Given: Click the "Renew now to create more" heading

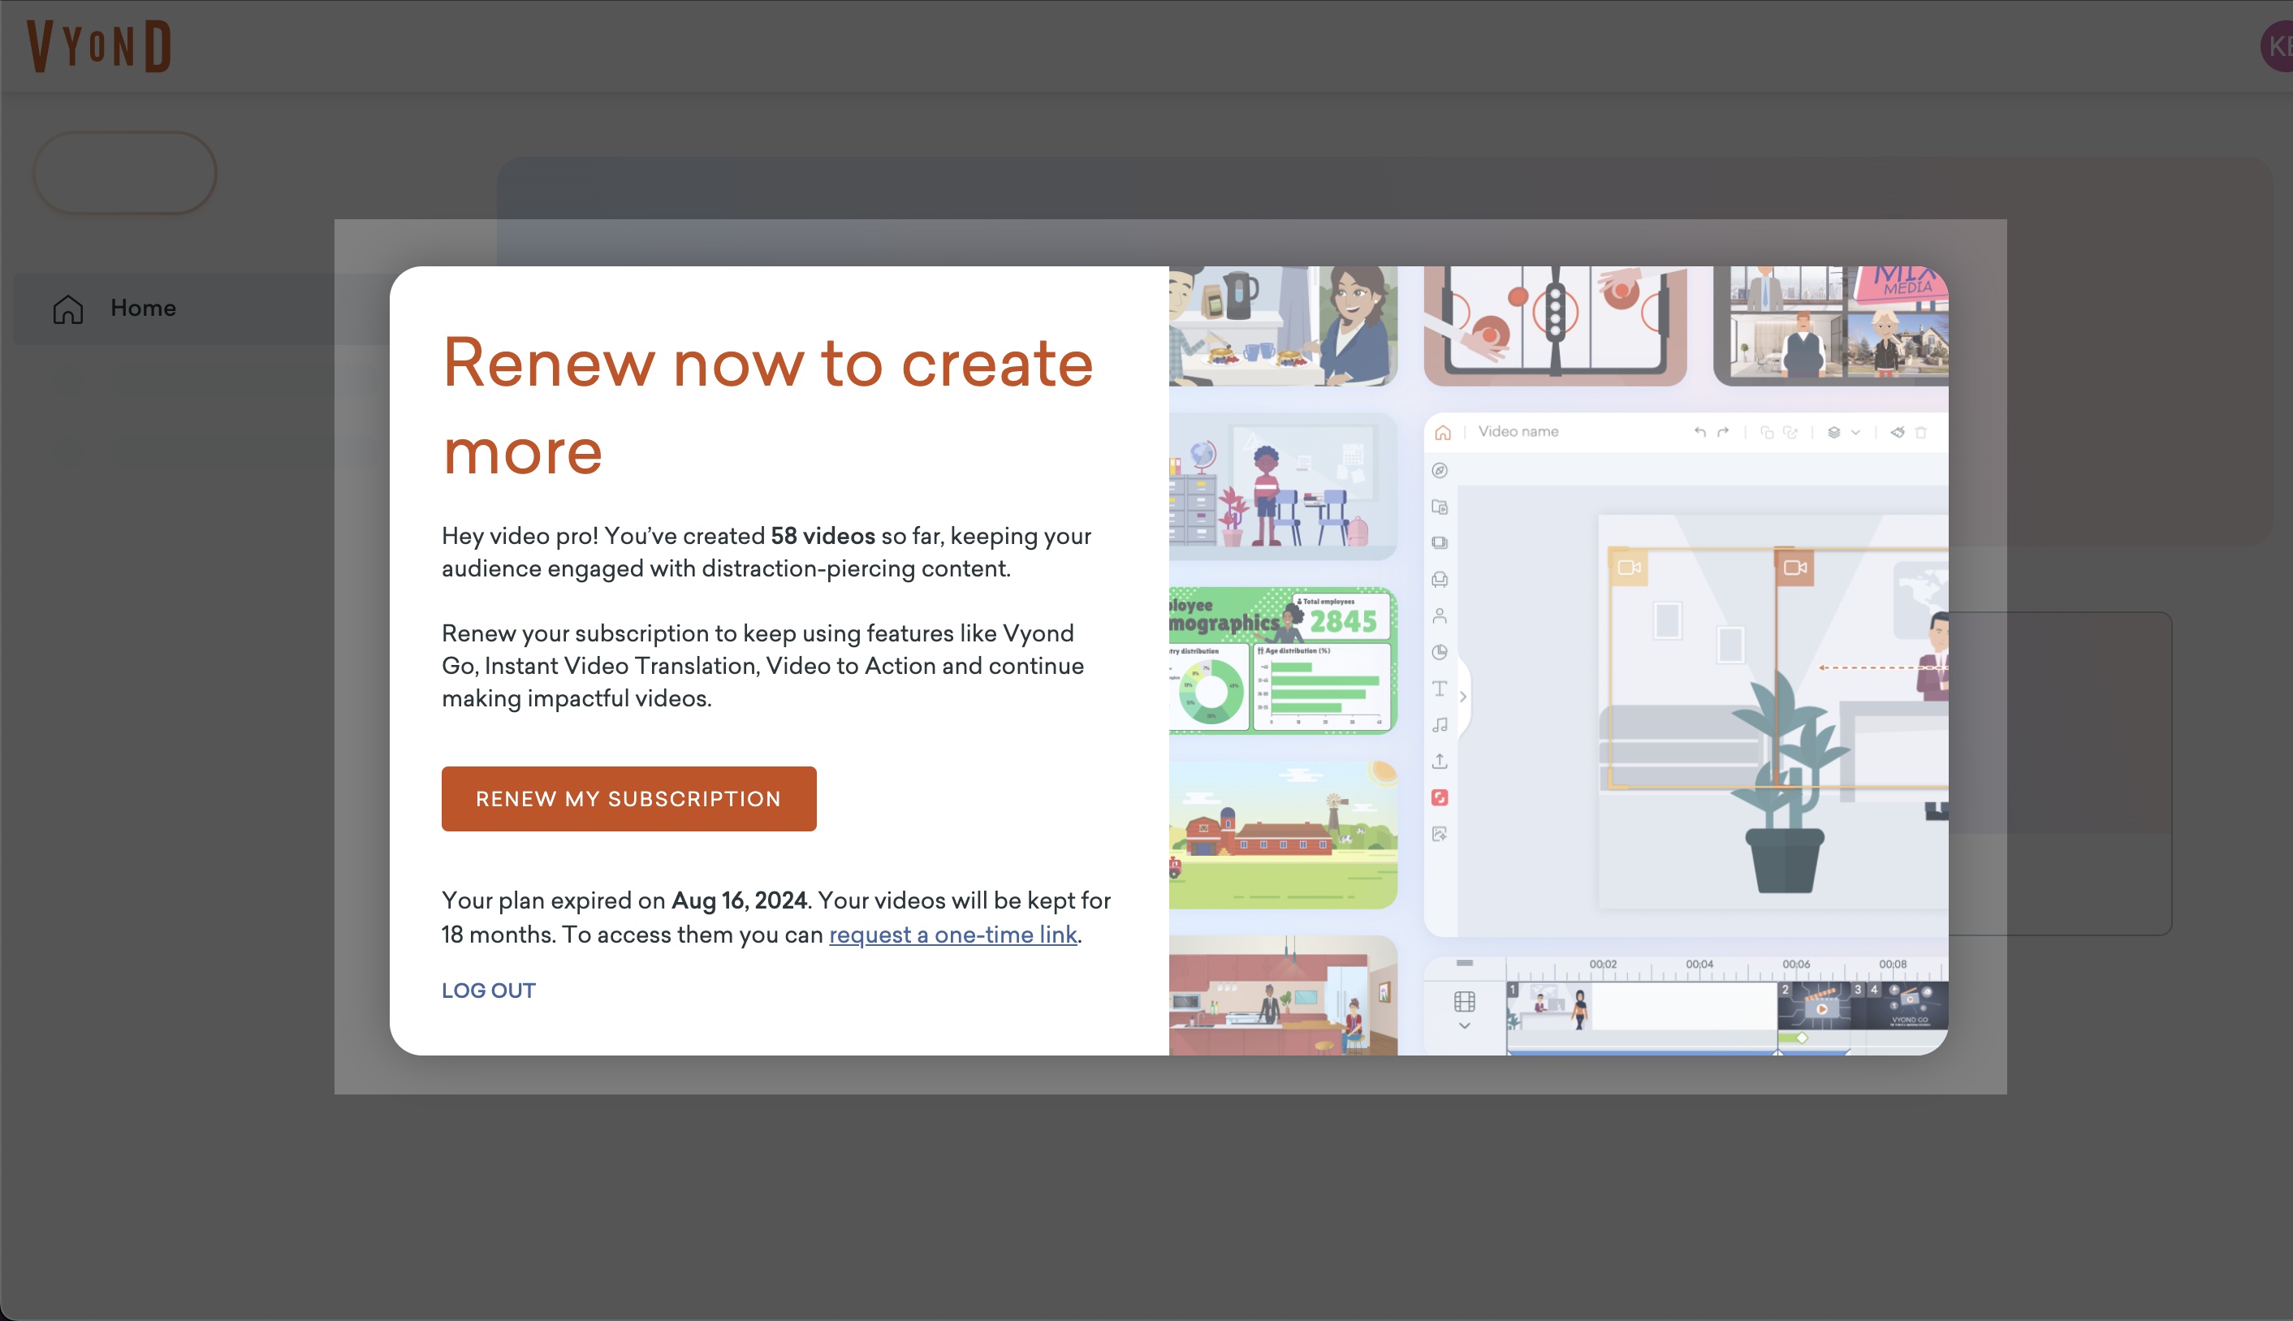Looking at the screenshot, I should tap(767, 405).
